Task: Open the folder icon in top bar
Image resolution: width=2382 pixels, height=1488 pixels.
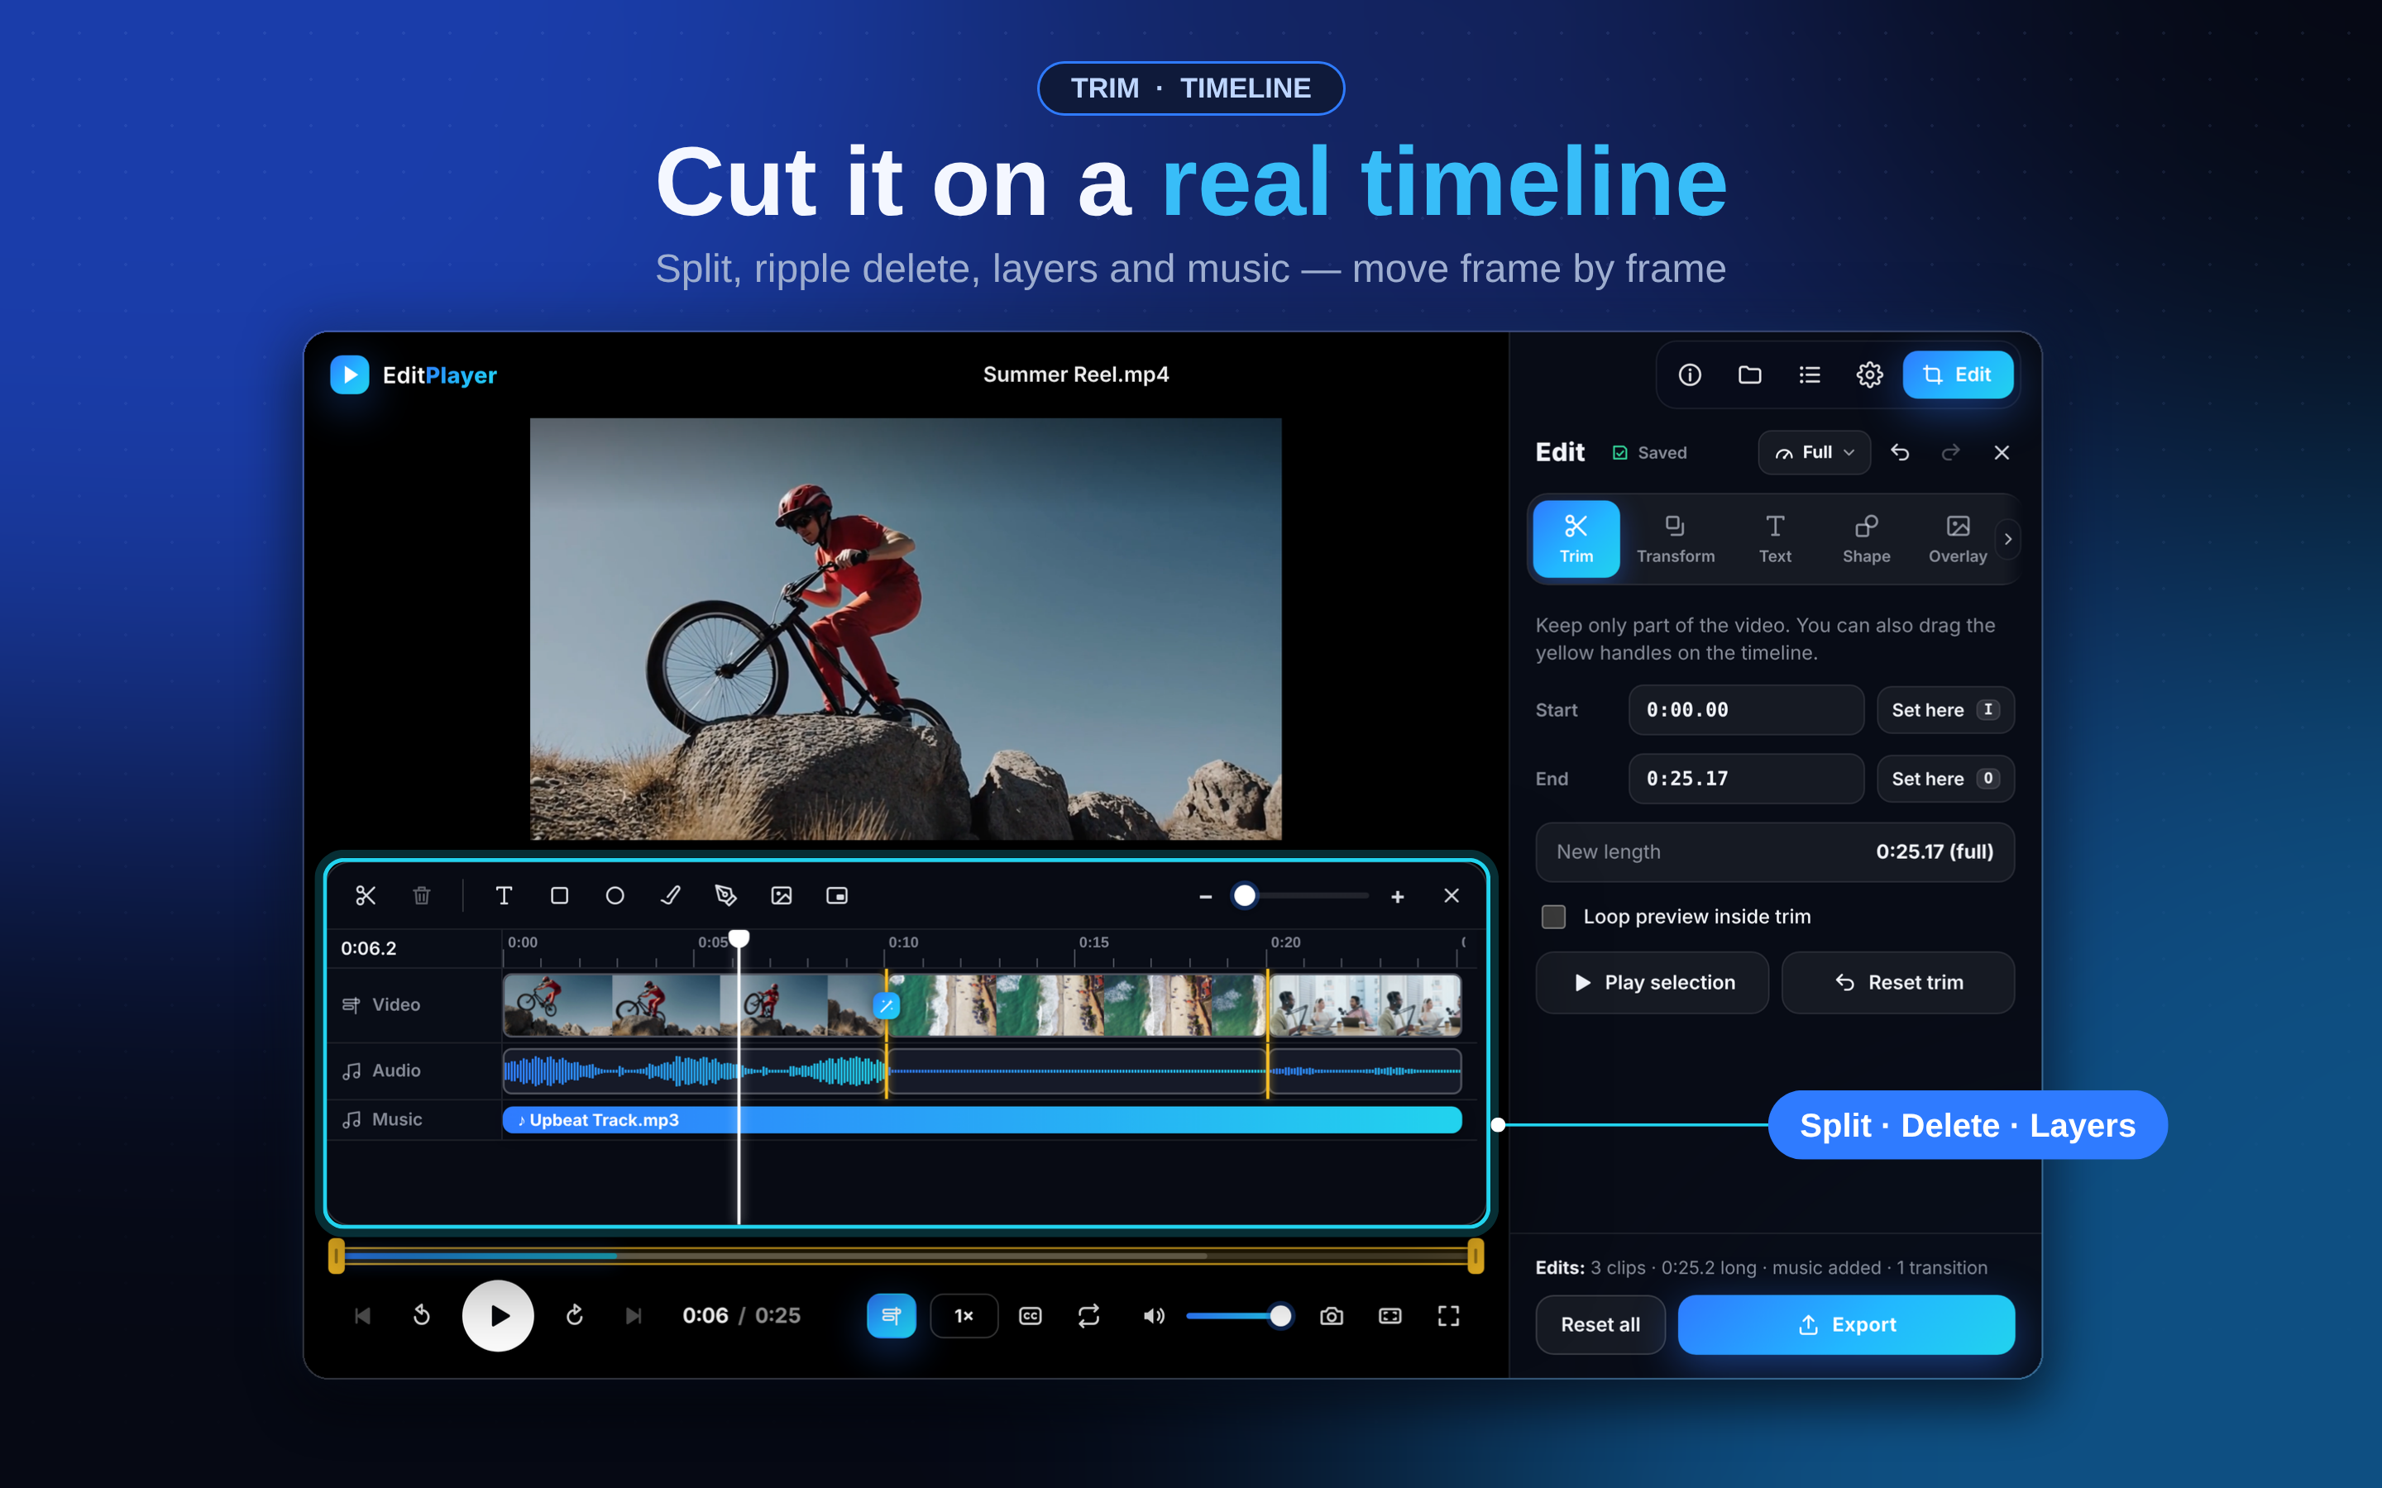Action: [1750, 375]
